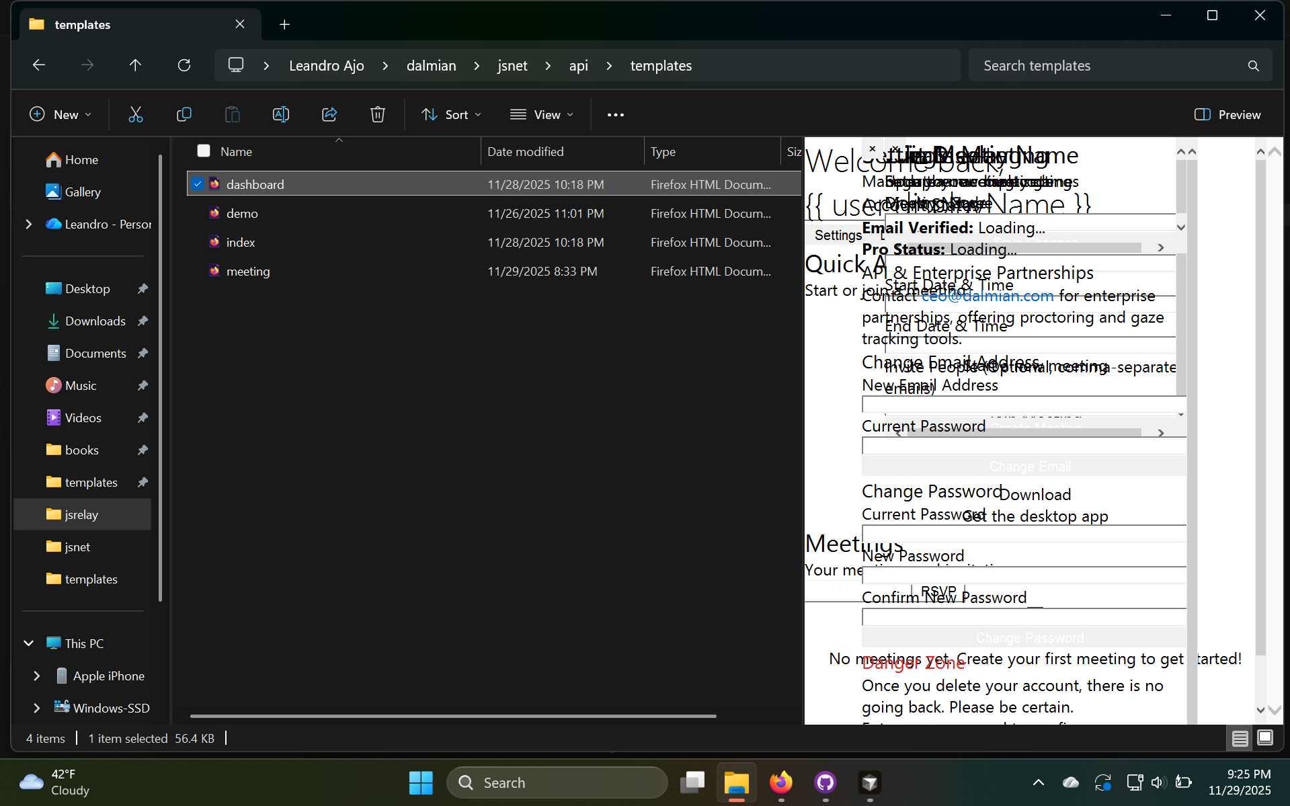This screenshot has width=1290, height=806.
Task: Click the Rename icon in toolbar
Action: [281, 115]
